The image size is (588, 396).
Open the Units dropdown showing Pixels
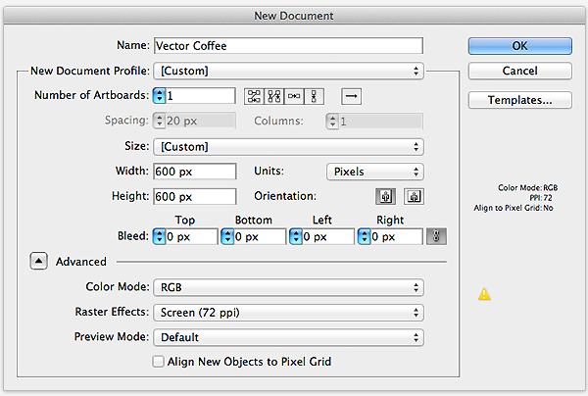pyautogui.click(x=375, y=172)
